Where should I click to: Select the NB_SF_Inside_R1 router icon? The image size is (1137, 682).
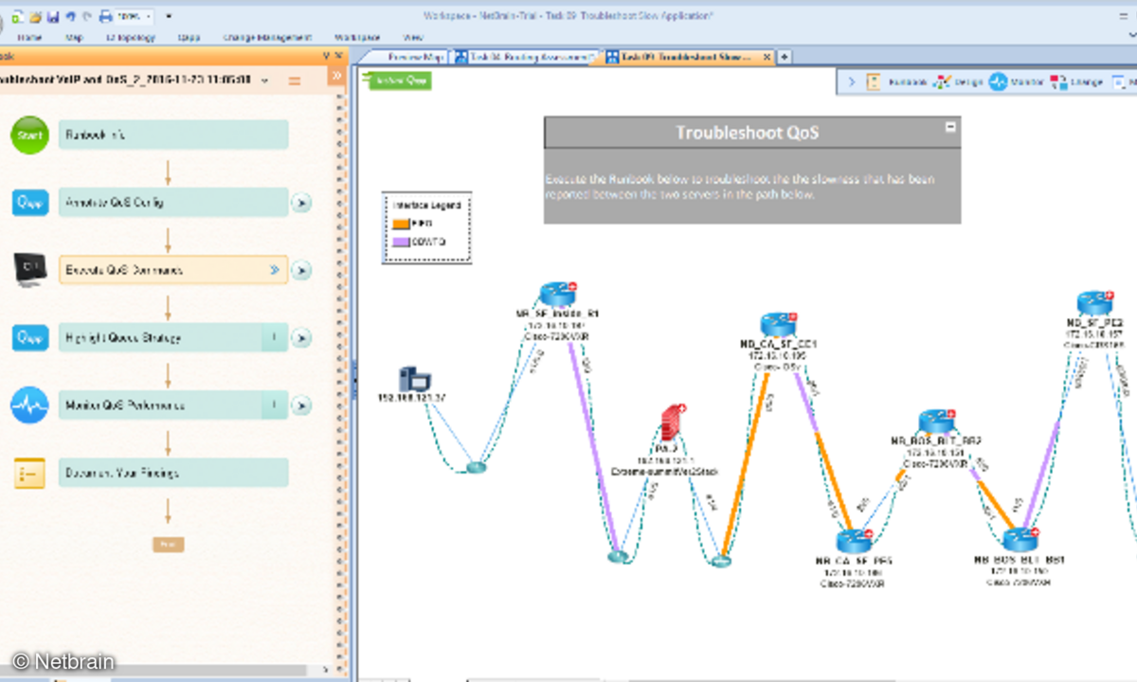[x=557, y=295]
